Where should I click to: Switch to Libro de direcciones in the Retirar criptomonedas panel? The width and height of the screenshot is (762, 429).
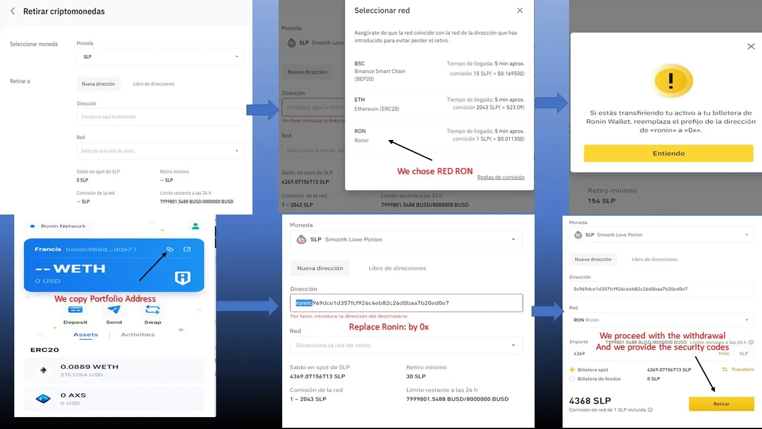coord(154,84)
